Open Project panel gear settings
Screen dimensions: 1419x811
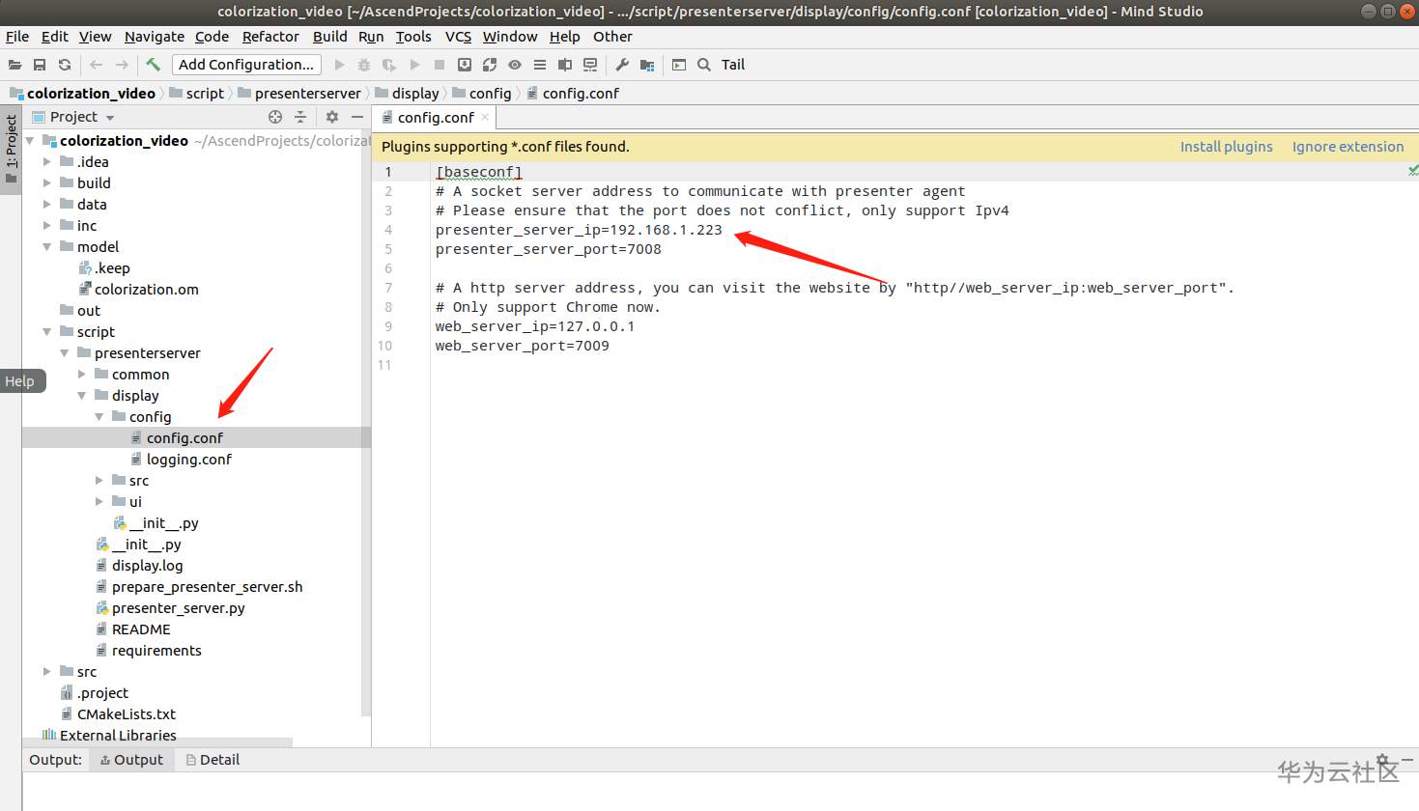pyautogui.click(x=332, y=117)
